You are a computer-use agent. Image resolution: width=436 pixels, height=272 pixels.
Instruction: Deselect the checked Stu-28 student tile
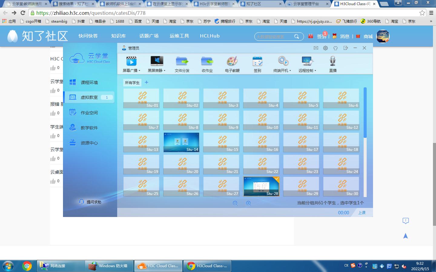(x=261, y=186)
